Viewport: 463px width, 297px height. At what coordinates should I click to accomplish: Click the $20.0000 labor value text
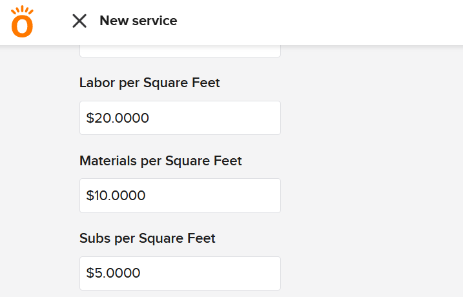118,118
